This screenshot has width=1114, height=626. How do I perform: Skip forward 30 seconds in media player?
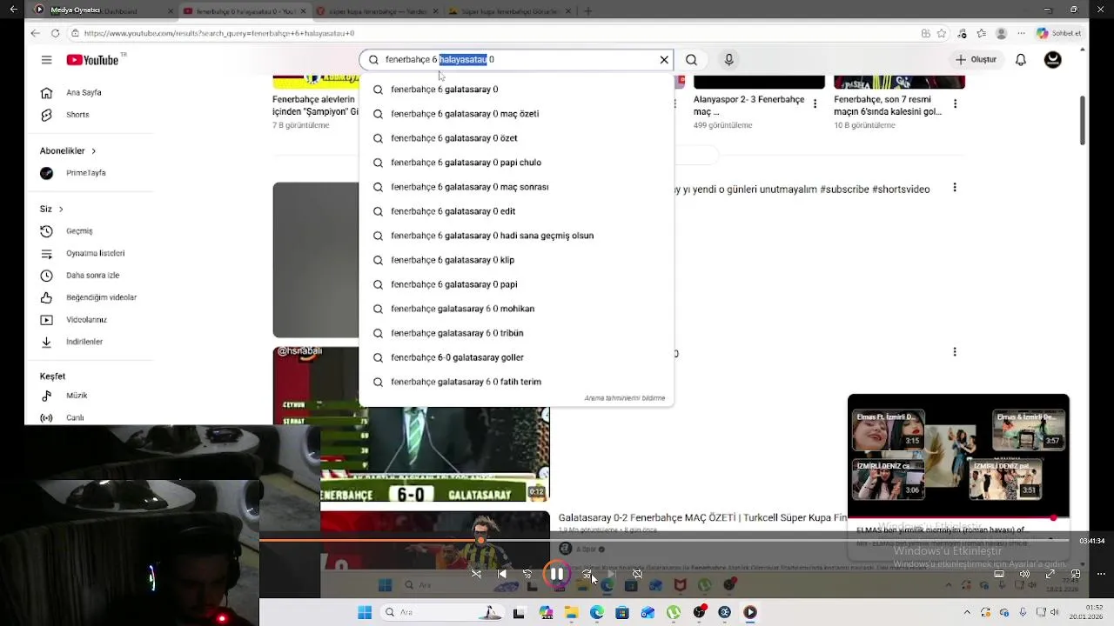click(x=587, y=574)
